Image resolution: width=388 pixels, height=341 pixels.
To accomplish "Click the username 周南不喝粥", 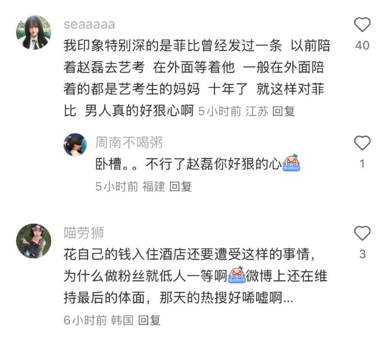I will click(x=129, y=143).
